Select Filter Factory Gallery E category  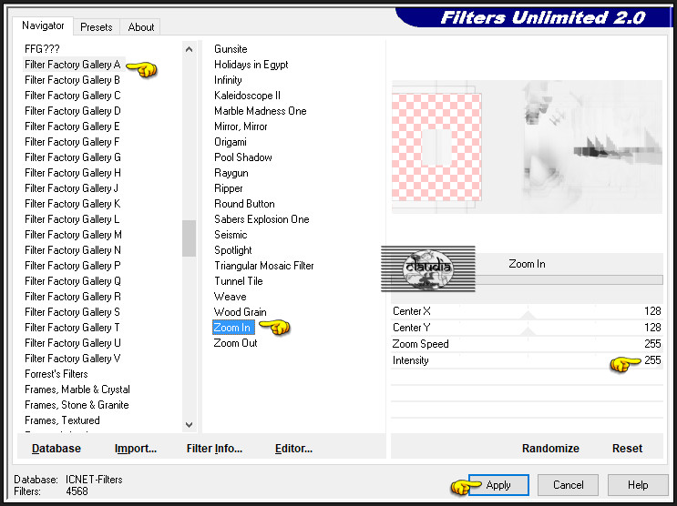pyautogui.click(x=72, y=126)
